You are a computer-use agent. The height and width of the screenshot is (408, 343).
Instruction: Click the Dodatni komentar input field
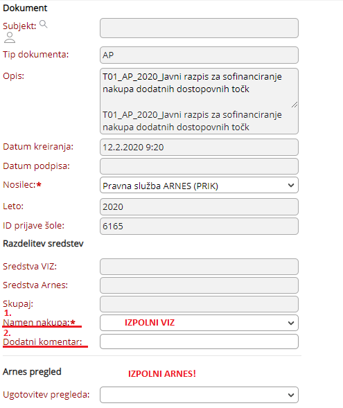pyautogui.click(x=199, y=342)
